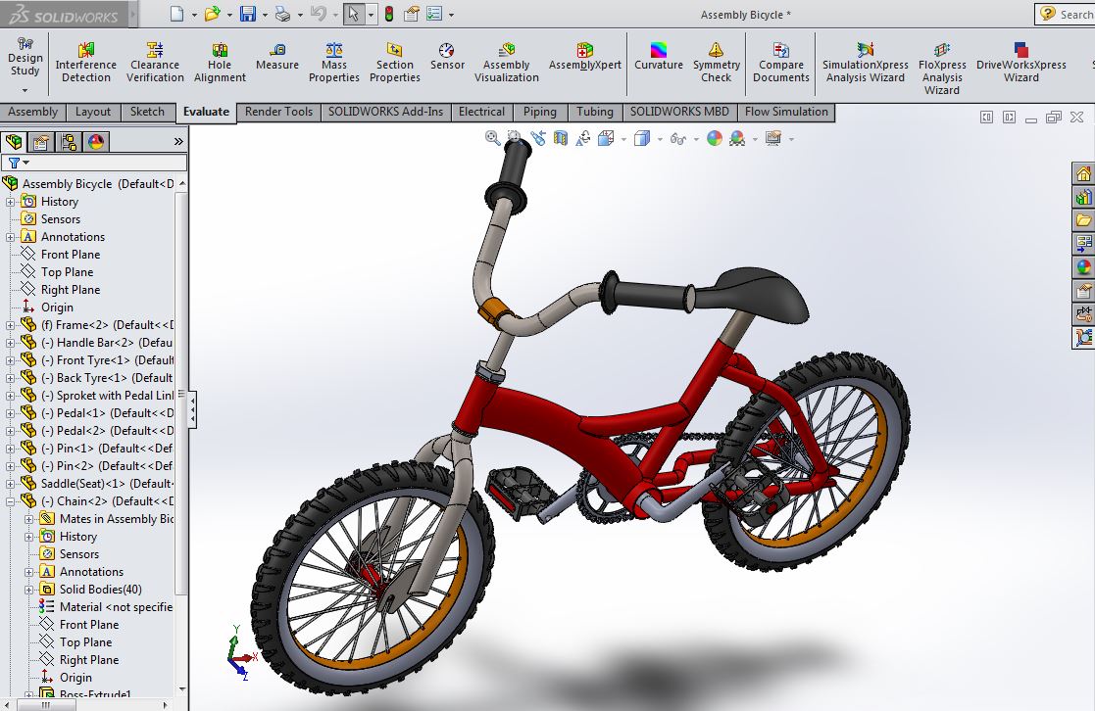The height and width of the screenshot is (711, 1095).
Task: Switch to PropertyManager tab
Action: click(x=41, y=142)
